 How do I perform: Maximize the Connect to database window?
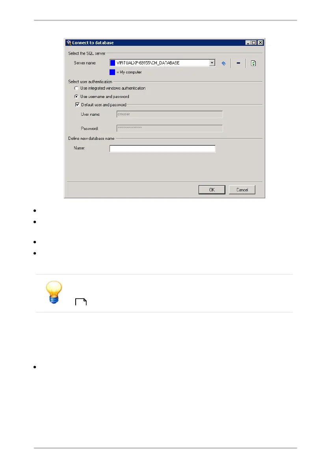click(254, 43)
